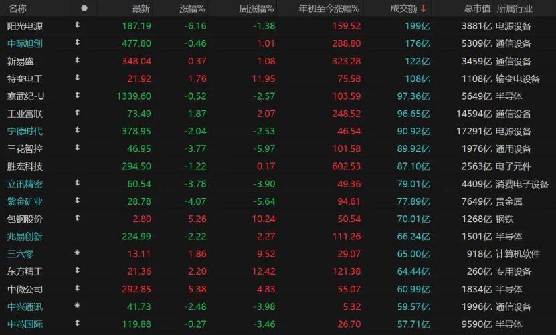Toggle sort direction arrow on 成交额
Screen dimensions: 556x335
click(423, 8)
